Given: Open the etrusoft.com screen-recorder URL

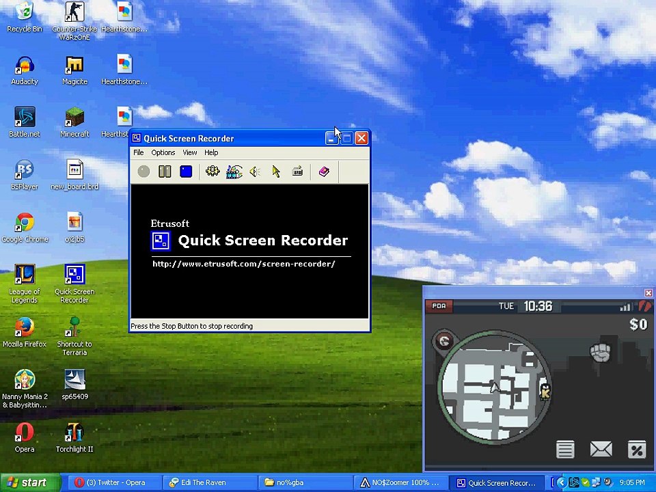Looking at the screenshot, I should point(244,264).
